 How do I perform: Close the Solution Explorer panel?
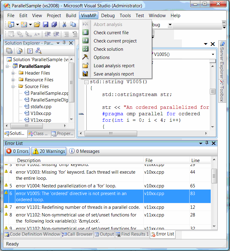71,43
